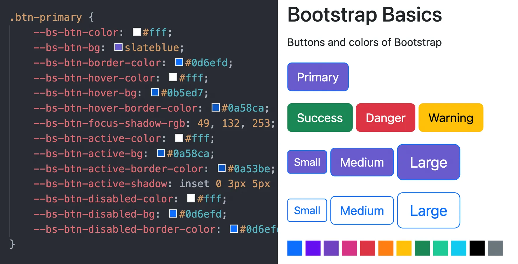Viewport: 518px width, 264px height.
Task: Click the outlined Medium button
Action: (362, 210)
